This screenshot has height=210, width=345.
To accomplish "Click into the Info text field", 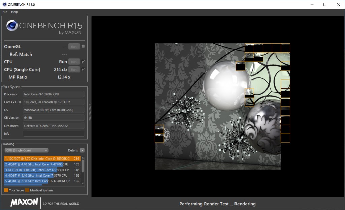I will pos(54,134).
